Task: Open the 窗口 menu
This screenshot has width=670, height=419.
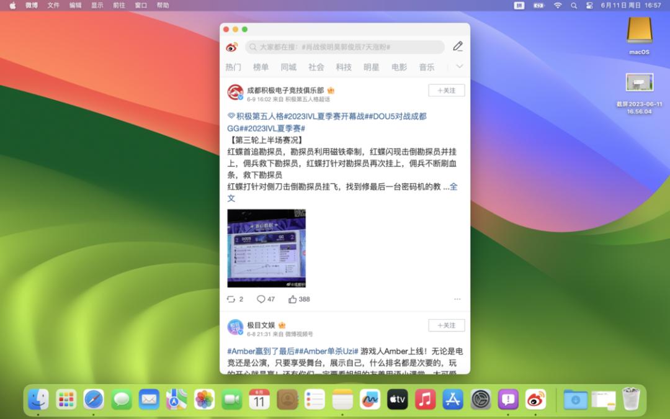Action: 141,6
